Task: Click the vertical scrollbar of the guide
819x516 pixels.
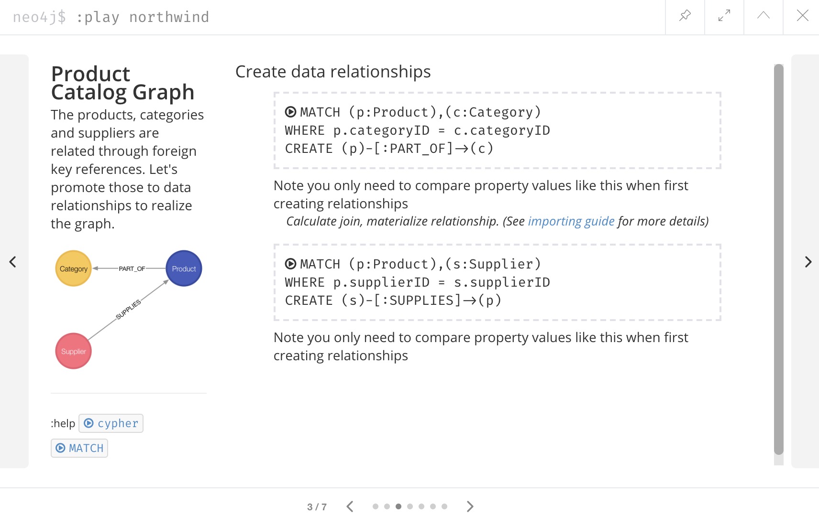Action: click(779, 259)
